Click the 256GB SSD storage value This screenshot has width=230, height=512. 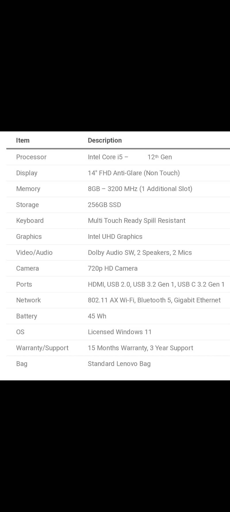(104, 205)
